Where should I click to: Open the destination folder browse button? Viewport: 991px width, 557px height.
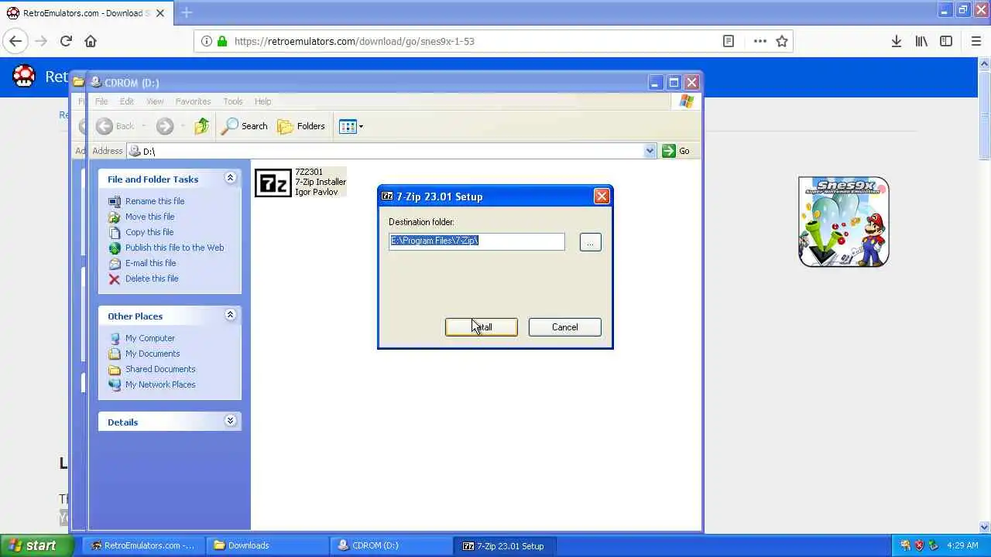pyautogui.click(x=590, y=242)
